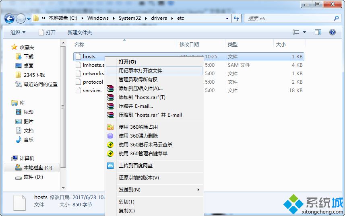Open 下载 folder in the sidebar

pyautogui.click(x=29, y=56)
